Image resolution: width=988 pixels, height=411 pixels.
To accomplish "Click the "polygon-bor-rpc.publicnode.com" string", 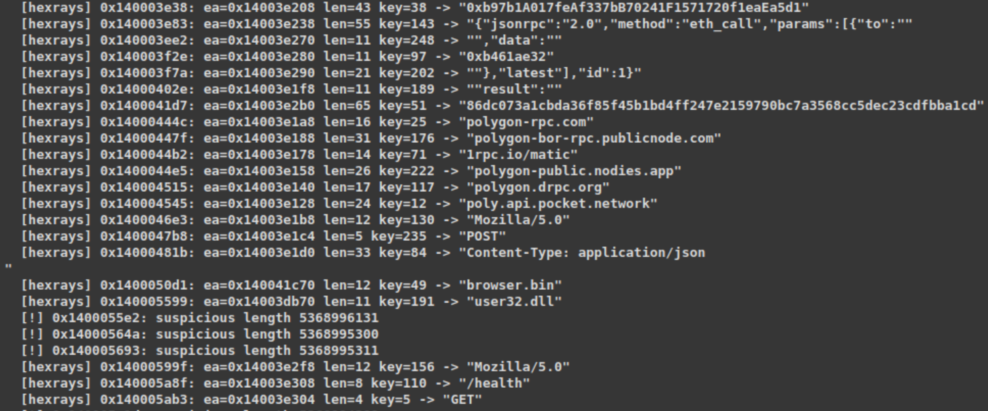I will (x=590, y=138).
